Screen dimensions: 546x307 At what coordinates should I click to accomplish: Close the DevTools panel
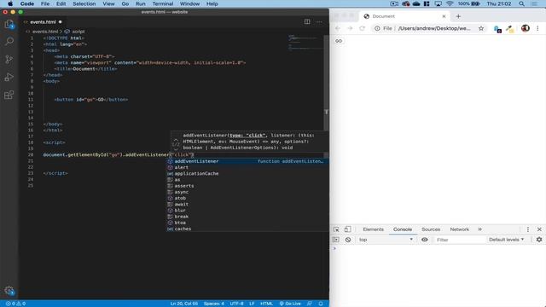pos(539,229)
